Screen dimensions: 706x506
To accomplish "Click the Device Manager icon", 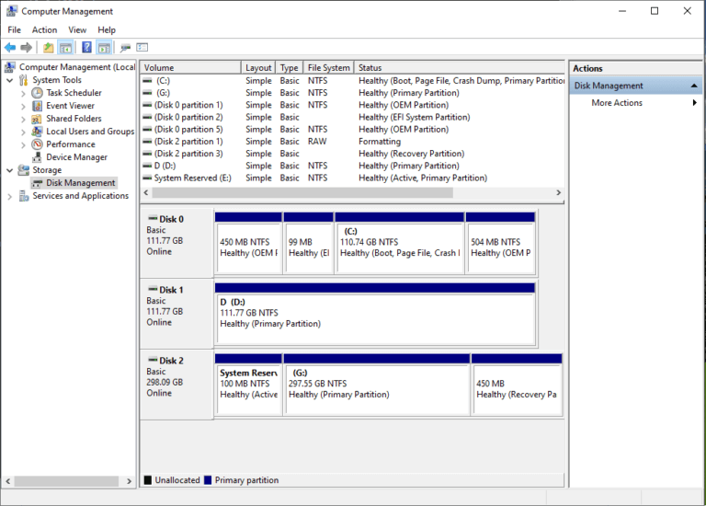I will click(x=37, y=157).
